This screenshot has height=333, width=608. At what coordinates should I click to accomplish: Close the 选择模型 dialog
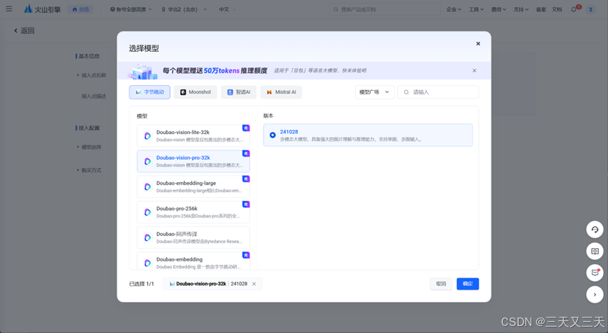tap(478, 44)
